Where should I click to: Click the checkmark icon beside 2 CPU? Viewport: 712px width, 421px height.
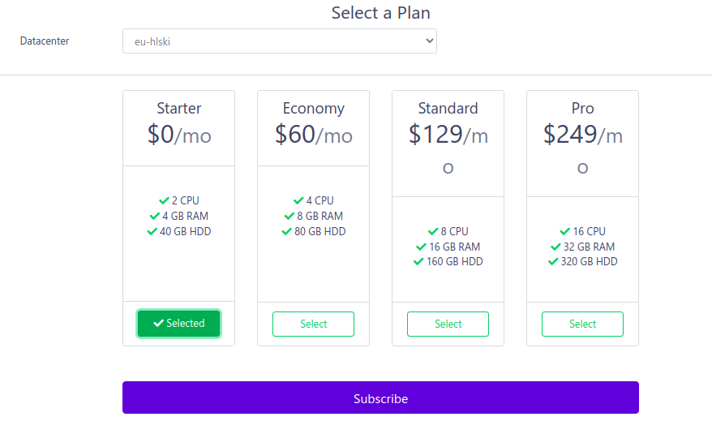coord(164,200)
